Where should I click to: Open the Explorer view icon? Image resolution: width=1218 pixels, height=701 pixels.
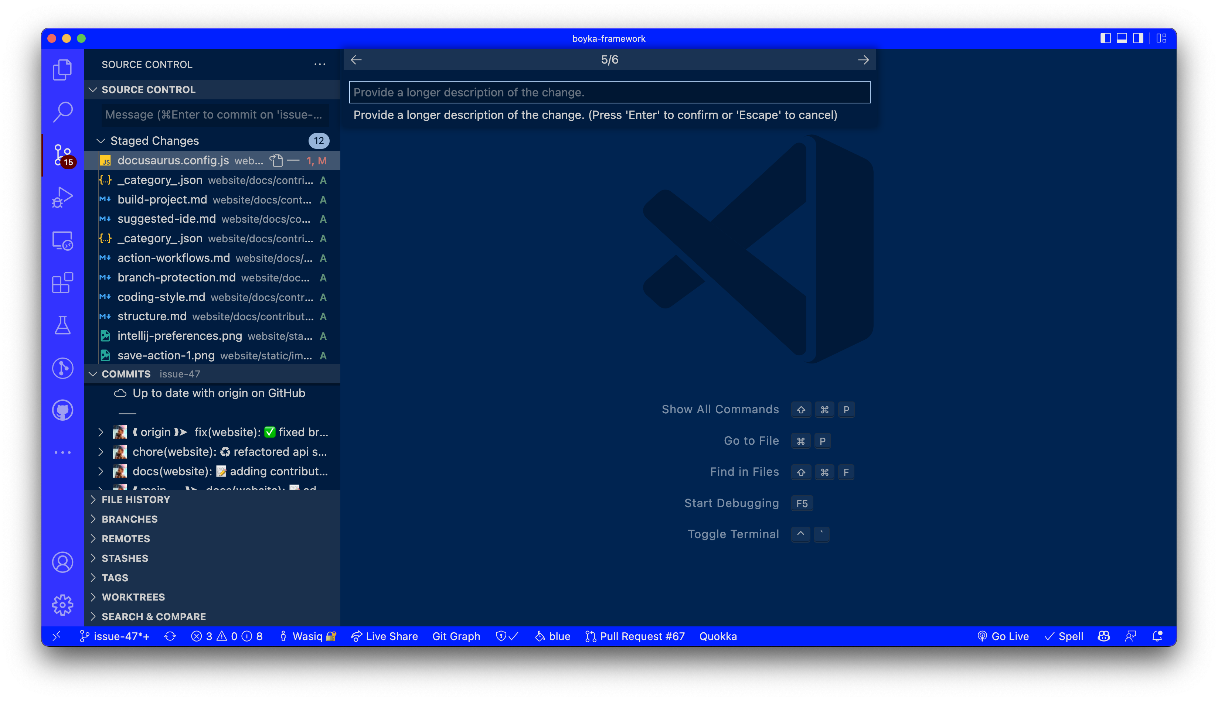(62, 69)
